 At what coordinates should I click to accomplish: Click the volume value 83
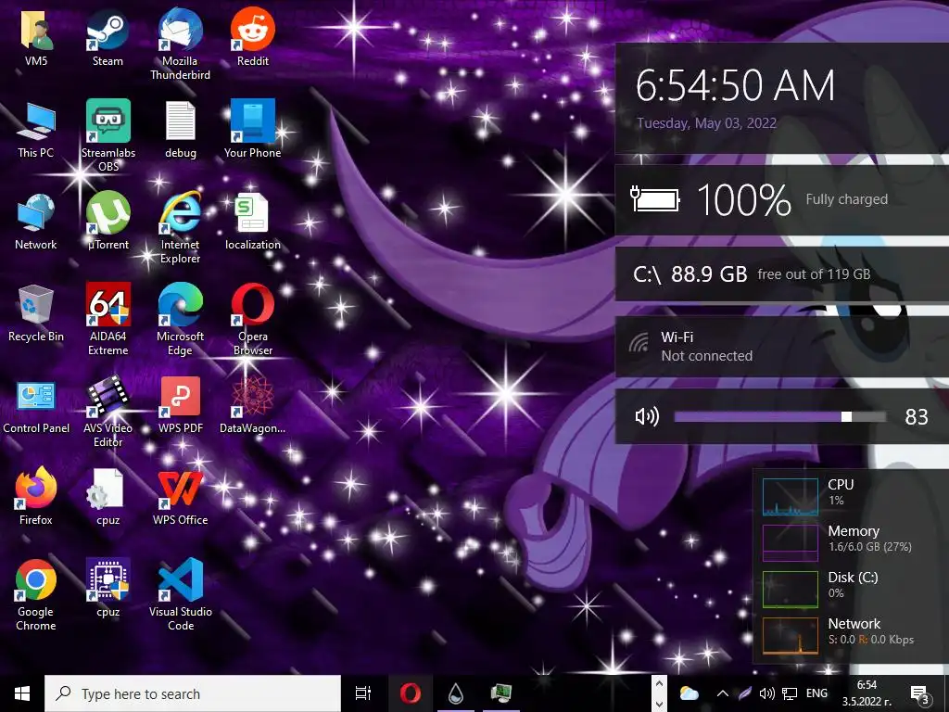point(917,416)
